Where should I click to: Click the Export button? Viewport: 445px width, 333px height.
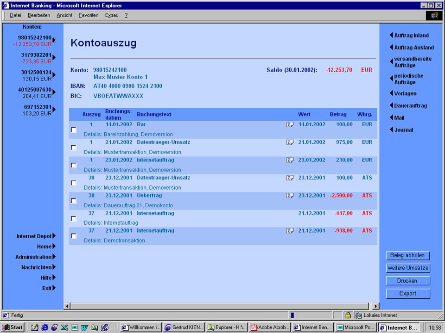click(408, 293)
